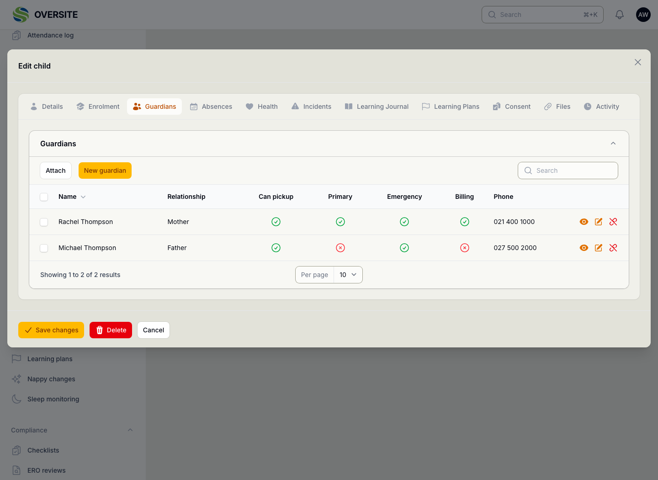This screenshot has width=658, height=480.
Task: Switch to Absences tab
Action: (x=211, y=107)
